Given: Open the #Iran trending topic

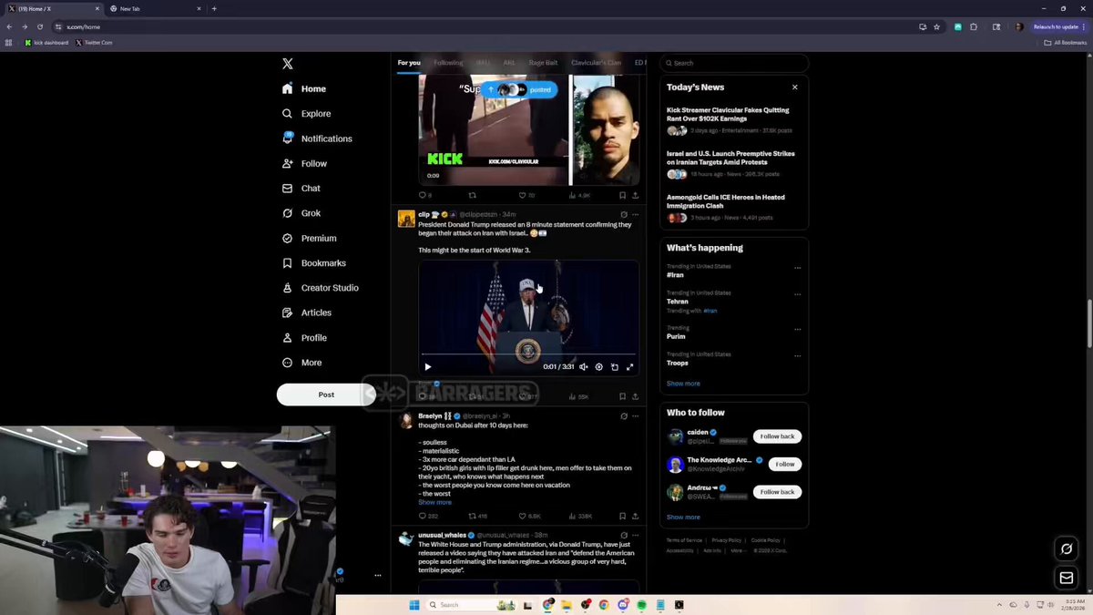Looking at the screenshot, I should coord(675,275).
